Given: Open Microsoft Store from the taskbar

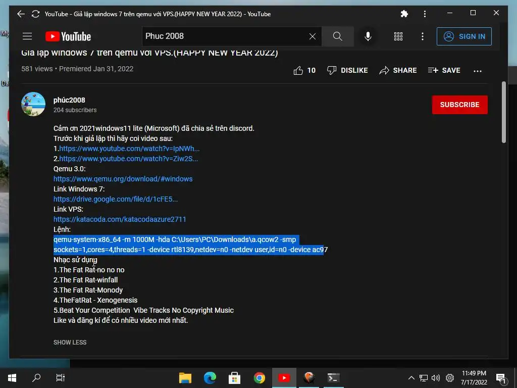Looking at the screenshot, I should 234,378.
